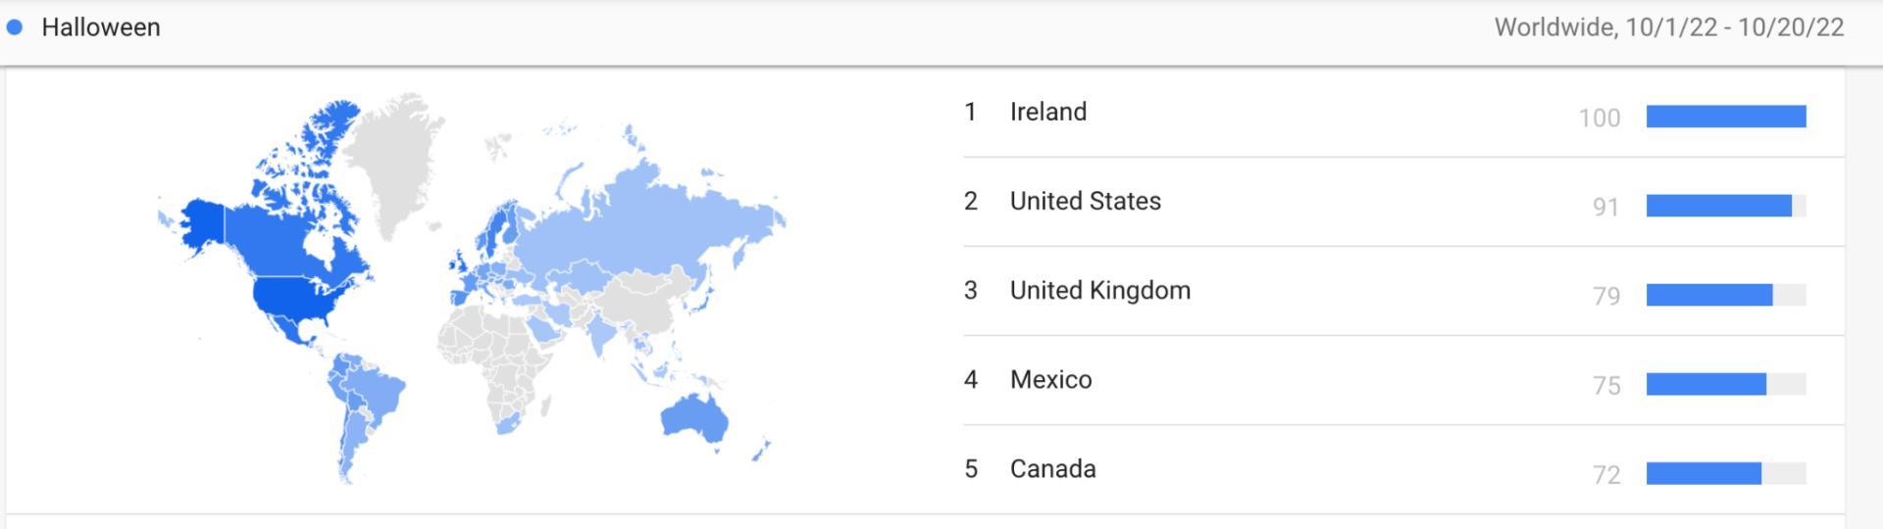The image size is (1883, 529).
Task: Click the blue Halloween legend dot
Action: 15,27
